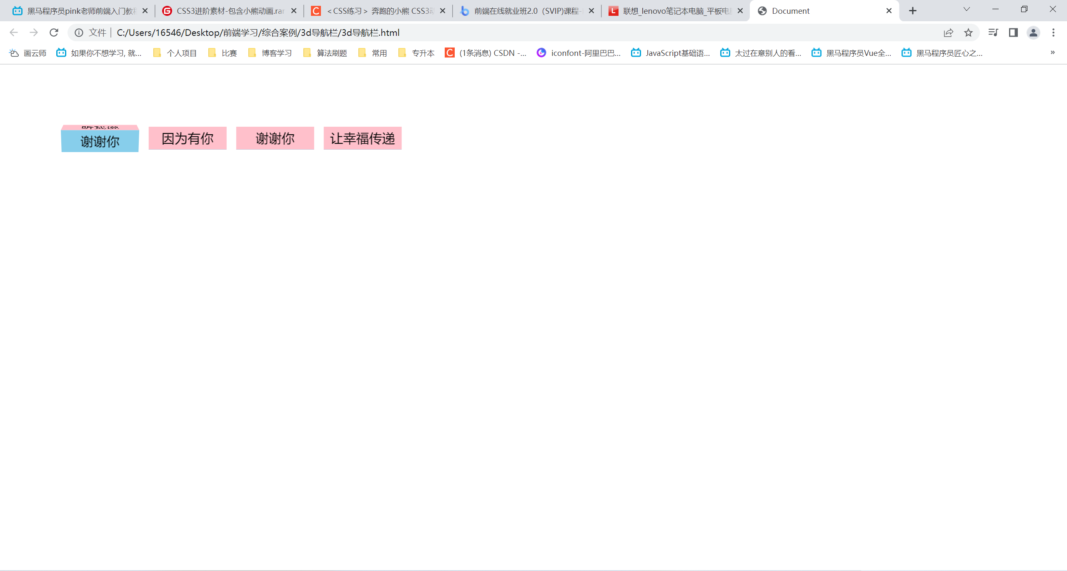
Task: Expand the tab search chevron
Action: point(967,9)
